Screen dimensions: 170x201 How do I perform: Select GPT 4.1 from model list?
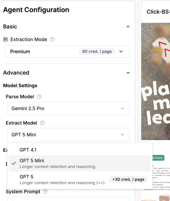(x=28, y=150)
